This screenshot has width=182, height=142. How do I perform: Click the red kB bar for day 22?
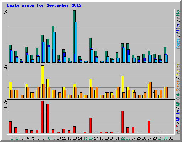tap(122, 122)
